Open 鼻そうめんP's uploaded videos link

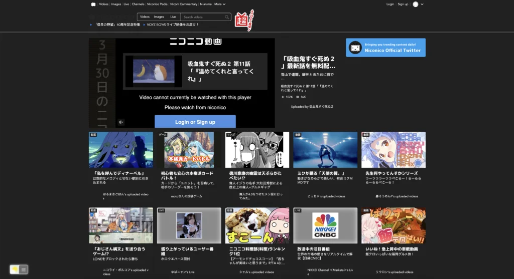point(397,196)
